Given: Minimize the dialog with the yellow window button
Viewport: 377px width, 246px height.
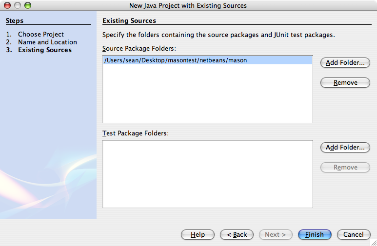Looking at the screenshot, I should click(18, 6).
